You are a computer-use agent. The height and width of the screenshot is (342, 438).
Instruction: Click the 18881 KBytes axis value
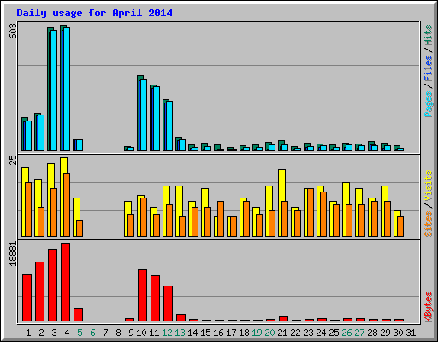pos(13,254)
